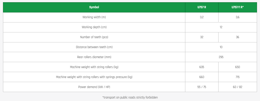
Task: Click the Symbol column header
Action: [94, 7]
